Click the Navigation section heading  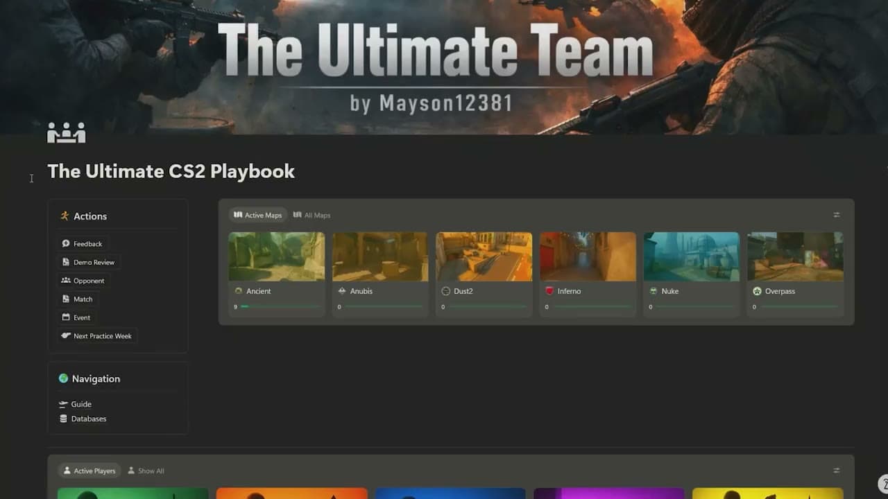[96, 378]
